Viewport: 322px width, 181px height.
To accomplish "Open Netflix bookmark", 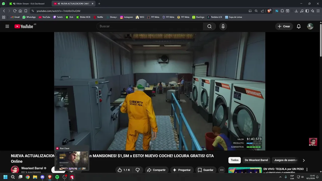I will click(98, 17).
